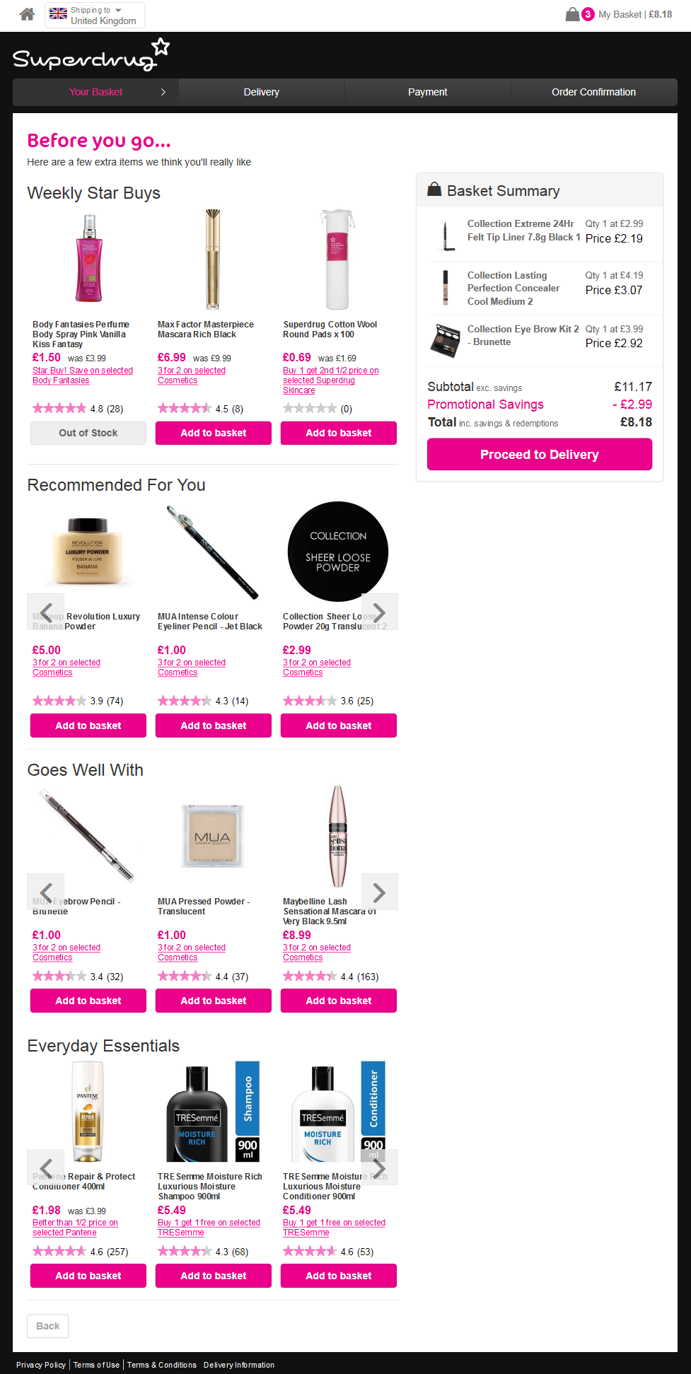This screenshot has width=691, height=1374.
Task: Click the Back button at page bottom
Action: (48, 1326)
